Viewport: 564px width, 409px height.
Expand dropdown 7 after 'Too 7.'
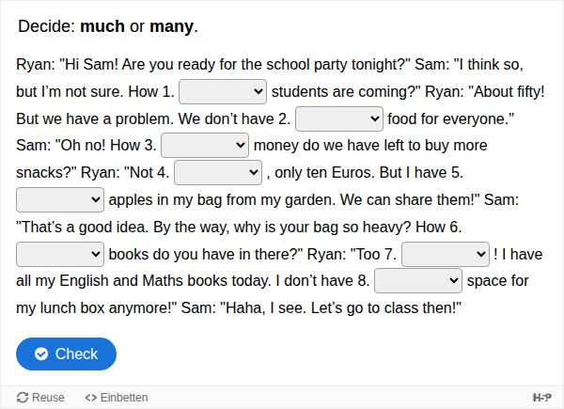pyautogui.click(x=445, y=254)
